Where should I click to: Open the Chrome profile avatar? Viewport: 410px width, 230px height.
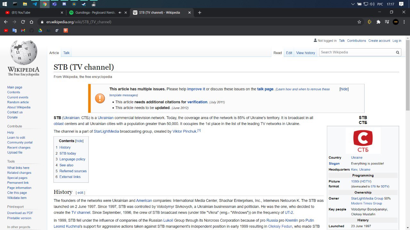pyautogui.click(x=396, y=22)
